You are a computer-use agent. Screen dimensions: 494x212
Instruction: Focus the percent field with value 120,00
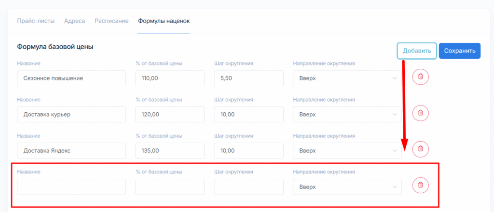(x=169, y=115)
